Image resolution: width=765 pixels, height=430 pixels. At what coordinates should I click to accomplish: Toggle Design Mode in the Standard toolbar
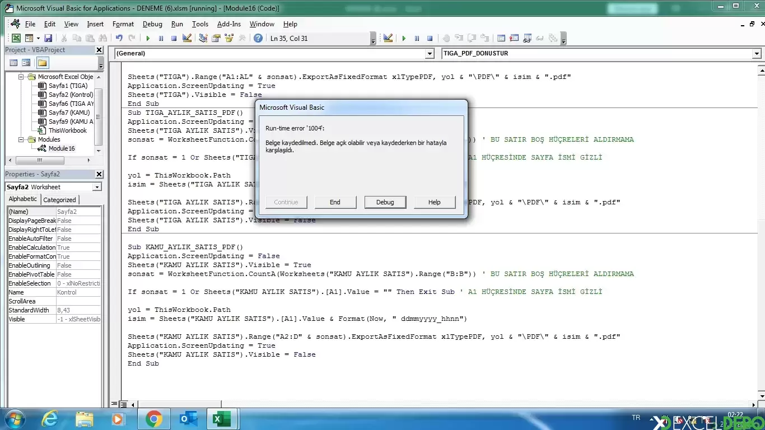187,38
